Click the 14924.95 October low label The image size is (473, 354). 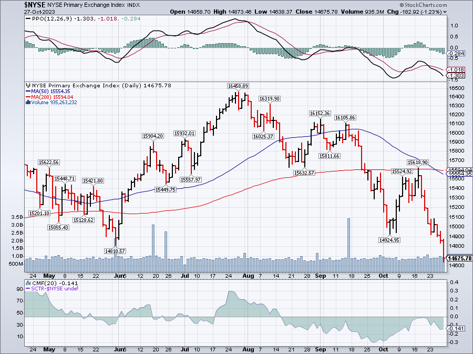389,239
